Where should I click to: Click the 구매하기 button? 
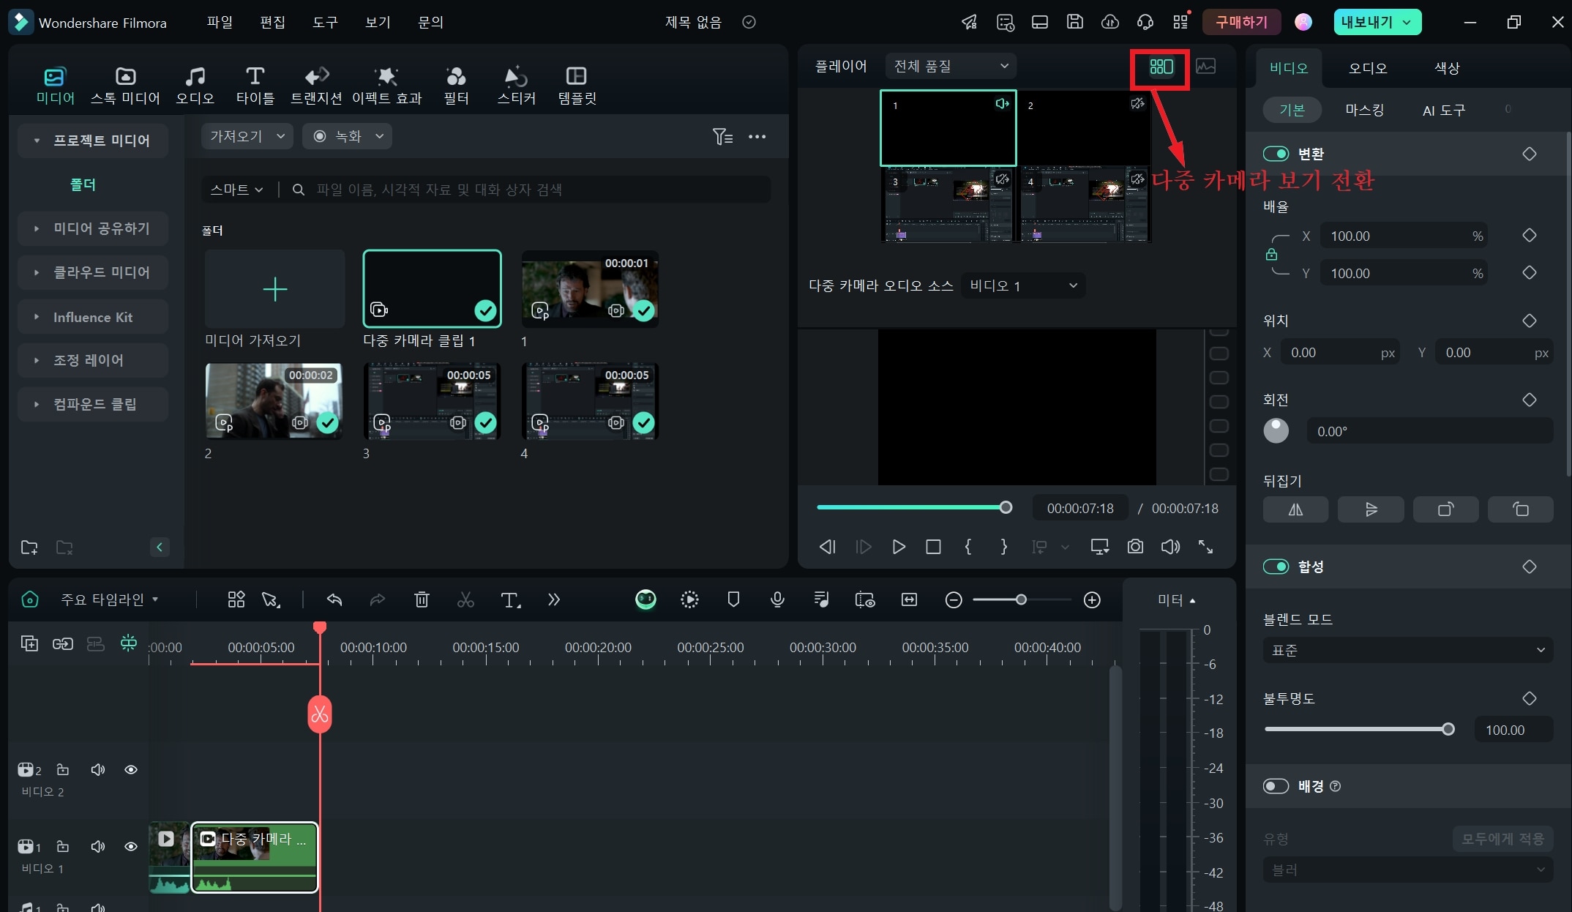(x=1241, y=22)
